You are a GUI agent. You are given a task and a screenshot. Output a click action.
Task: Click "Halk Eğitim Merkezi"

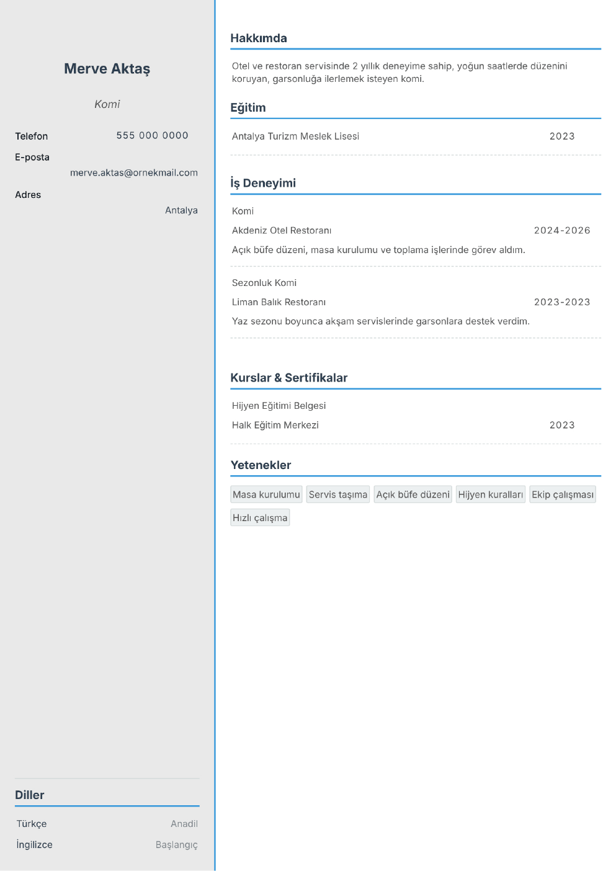(275, 425)
